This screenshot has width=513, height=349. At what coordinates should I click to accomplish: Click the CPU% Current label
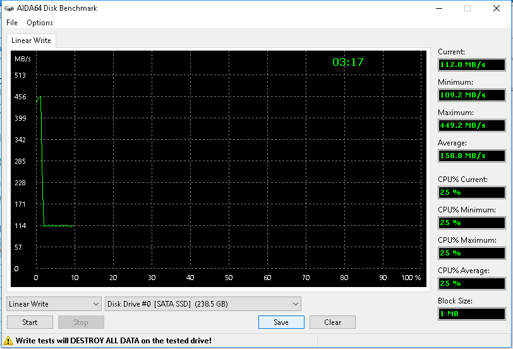pyautogui.click(x=462, y=180)
